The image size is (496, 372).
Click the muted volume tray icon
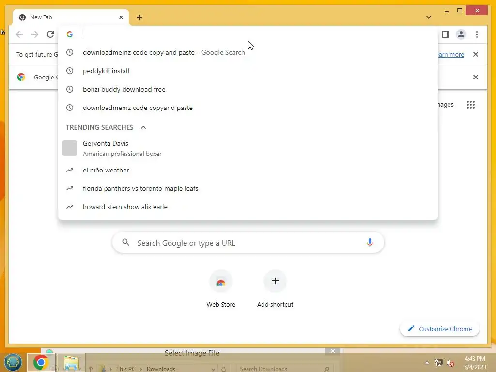point(450,363)
